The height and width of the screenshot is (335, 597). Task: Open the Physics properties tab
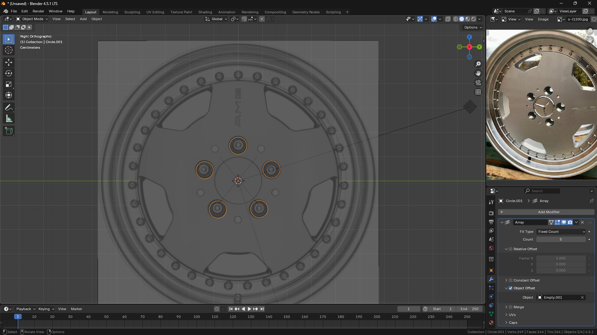(491, 297)
